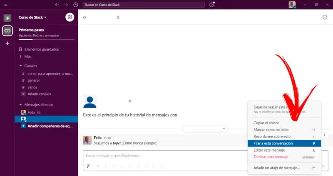Image resolution: width=333 pixels, height=176 pixels.
Task: Click Dejar de seguir este mensaje option
Action: coord(284,109)
